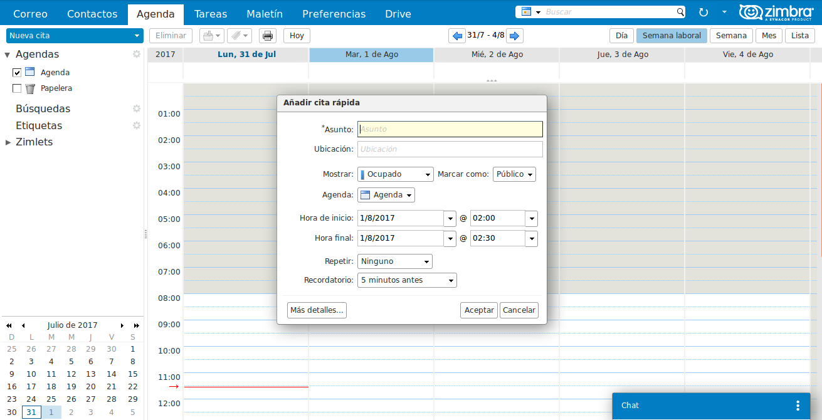Image resolution: width=822 pixels, height=420 pixels.
Task: Select Semana laboral view
Action: [x=672, y=36]
